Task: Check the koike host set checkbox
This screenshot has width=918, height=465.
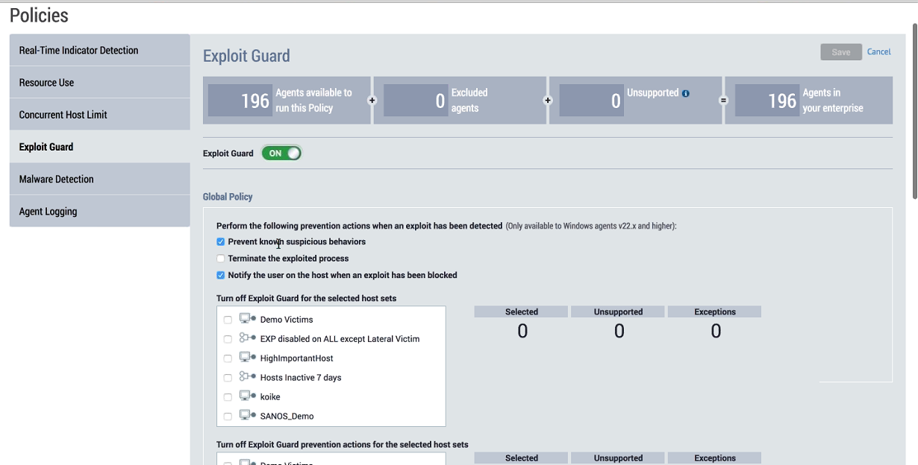Action: click(x=228, y=397)
